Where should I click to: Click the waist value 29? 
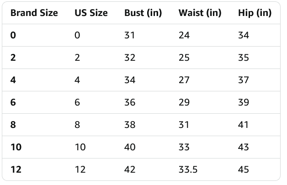[x=184, y=102]
